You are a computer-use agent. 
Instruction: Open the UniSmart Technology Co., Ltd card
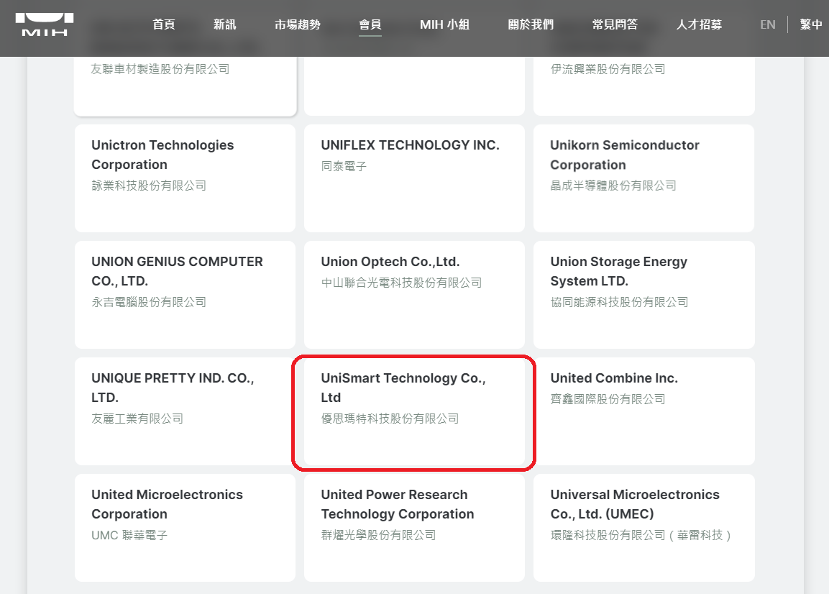[x=414, y=411]
